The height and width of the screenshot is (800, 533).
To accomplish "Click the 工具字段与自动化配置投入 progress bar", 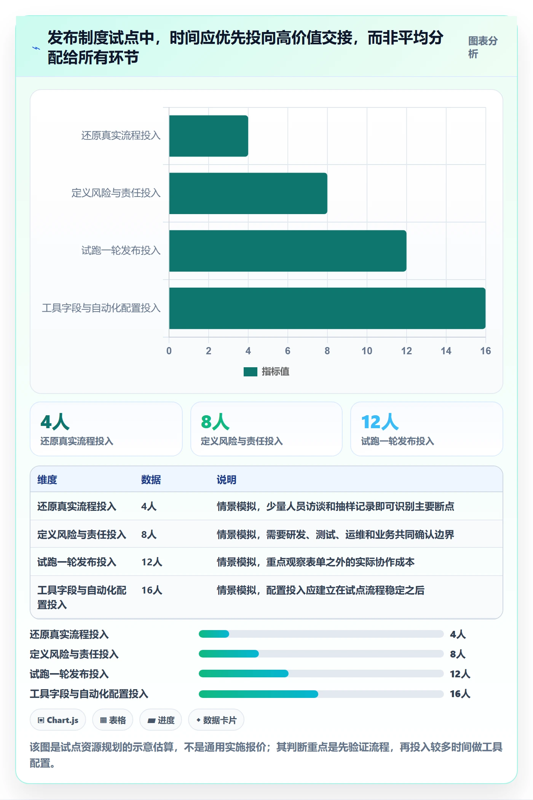I will (321, 694).
